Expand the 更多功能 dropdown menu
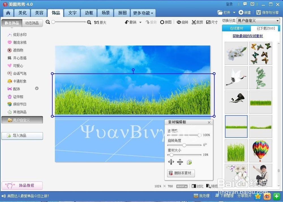 (142, 13)
